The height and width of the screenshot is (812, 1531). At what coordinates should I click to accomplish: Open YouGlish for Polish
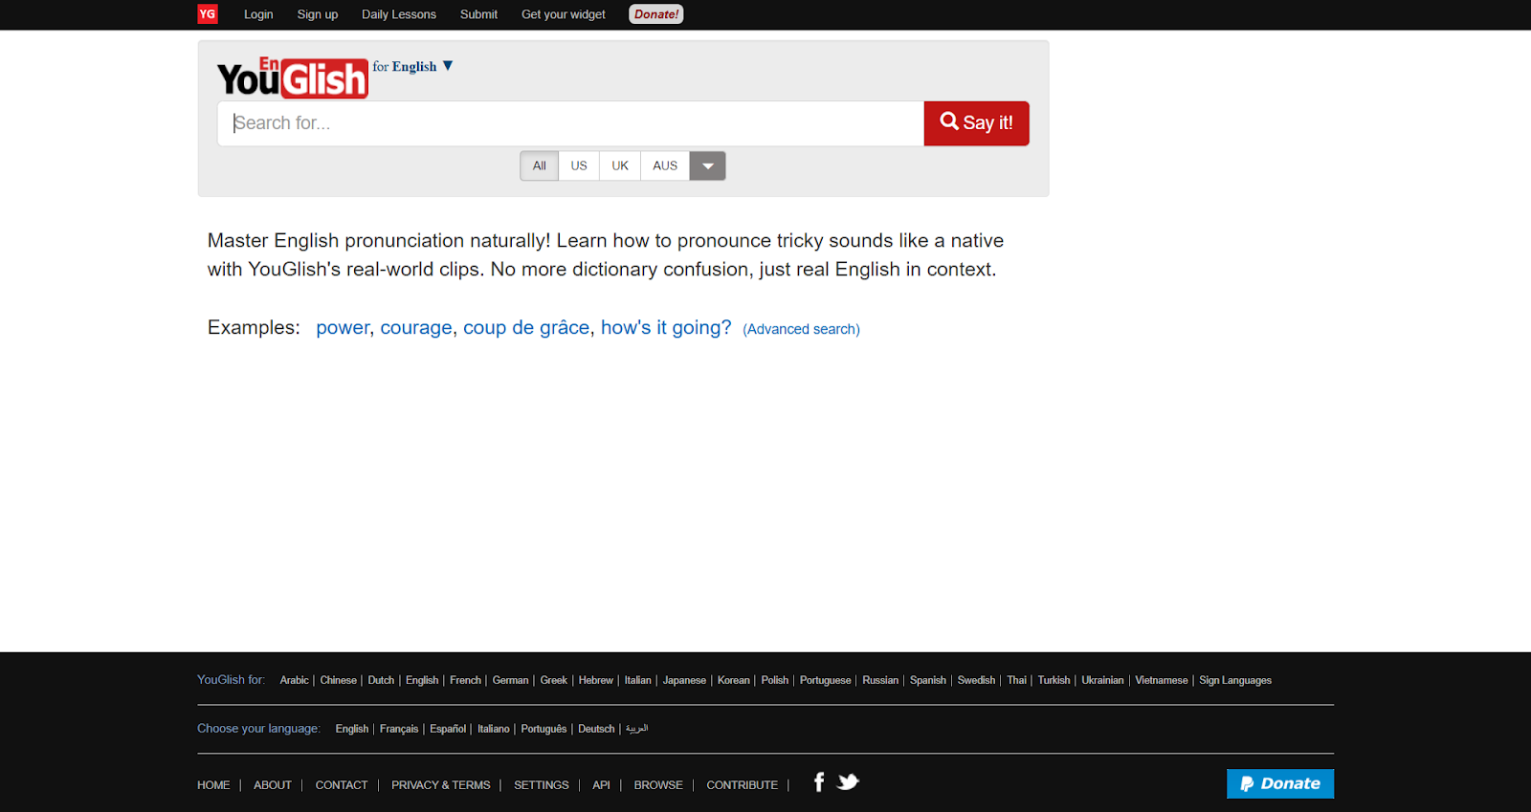click(x=774, y=680)
